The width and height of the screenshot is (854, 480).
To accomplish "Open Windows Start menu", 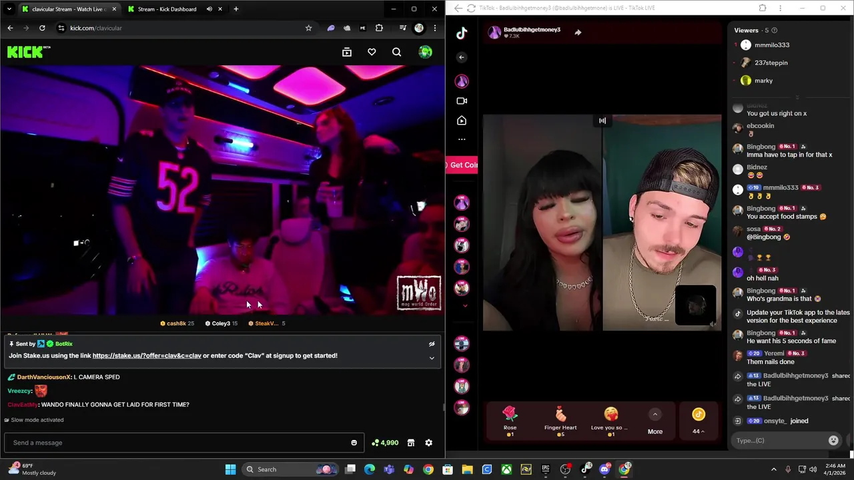I will (x=230, y=469).
